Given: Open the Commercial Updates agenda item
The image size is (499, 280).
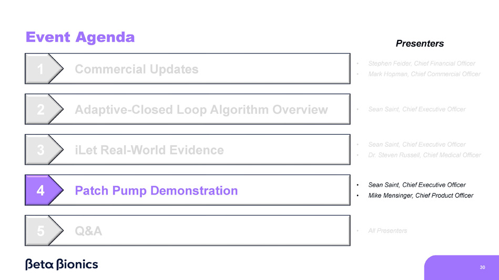Looking at the screenshot, I should coord(136,69).
